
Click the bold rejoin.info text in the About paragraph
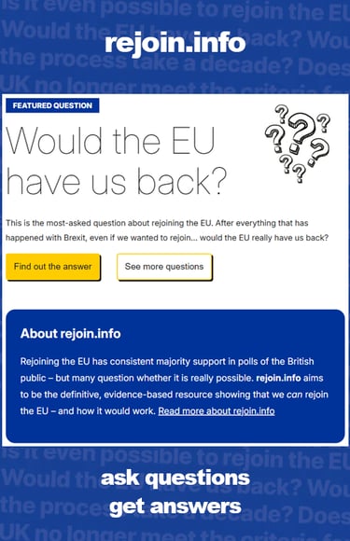tap(278, 378)
